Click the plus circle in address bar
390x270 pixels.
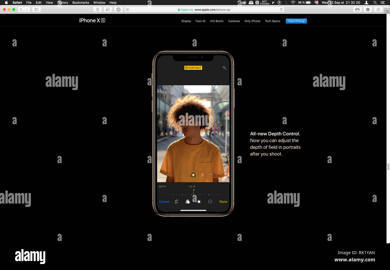(127, 10)
